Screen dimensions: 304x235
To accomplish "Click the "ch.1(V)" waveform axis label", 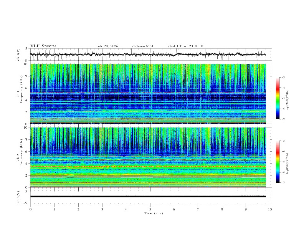I will click(18, 55).
